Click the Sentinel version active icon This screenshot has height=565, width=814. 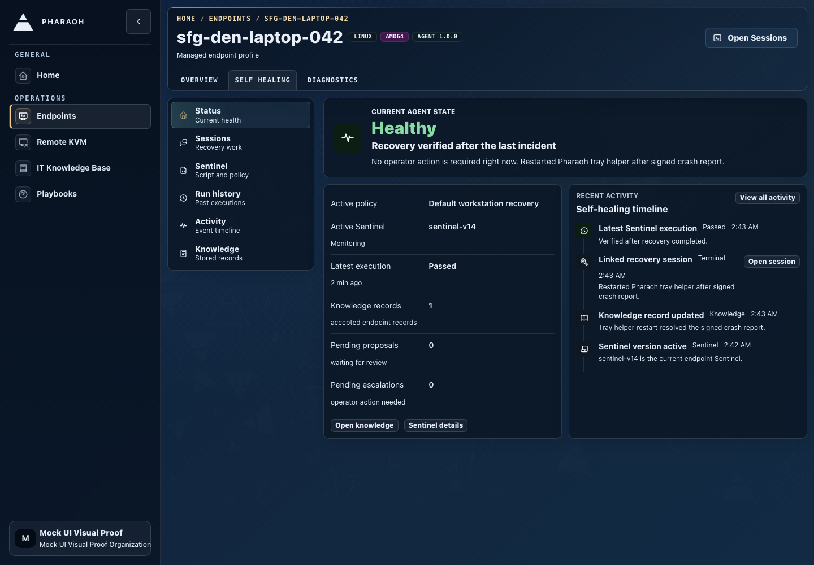coord(584,349)
